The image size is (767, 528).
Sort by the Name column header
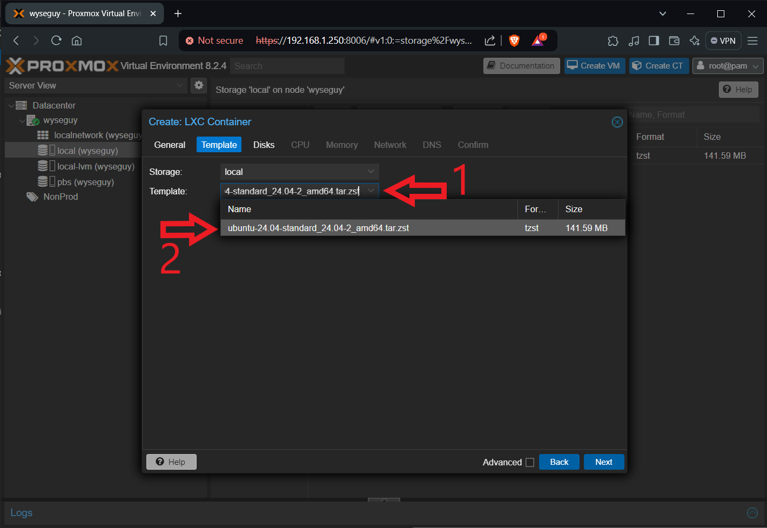click(x=369, y=209)
